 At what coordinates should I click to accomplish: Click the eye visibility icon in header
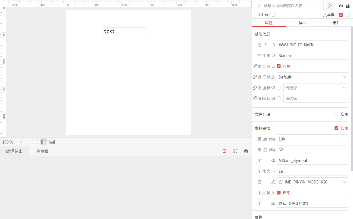coord(341,6)
